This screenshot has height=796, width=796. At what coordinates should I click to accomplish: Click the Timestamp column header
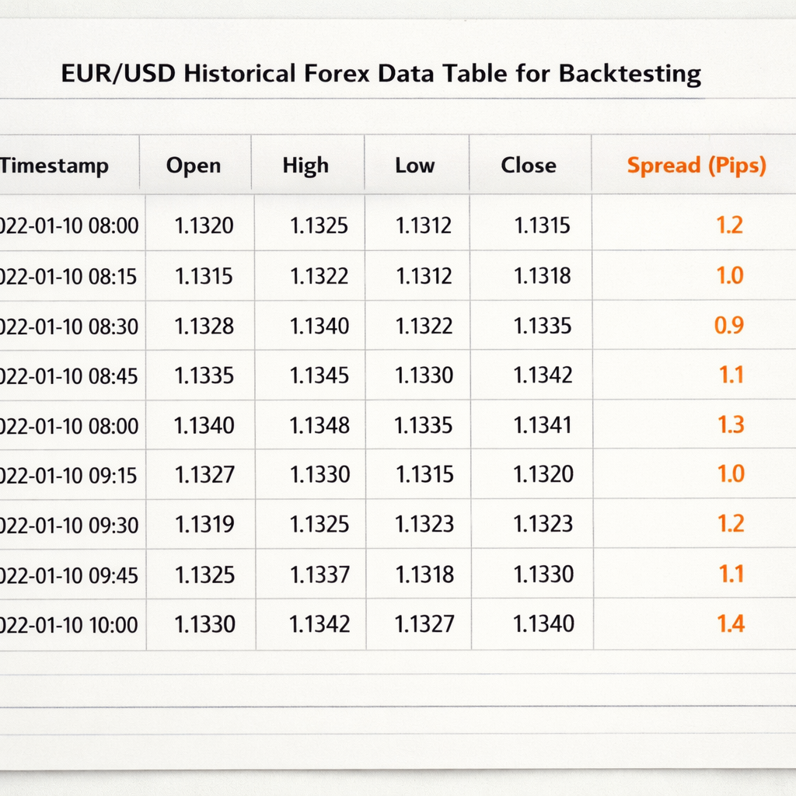click(x=54, y=166)
